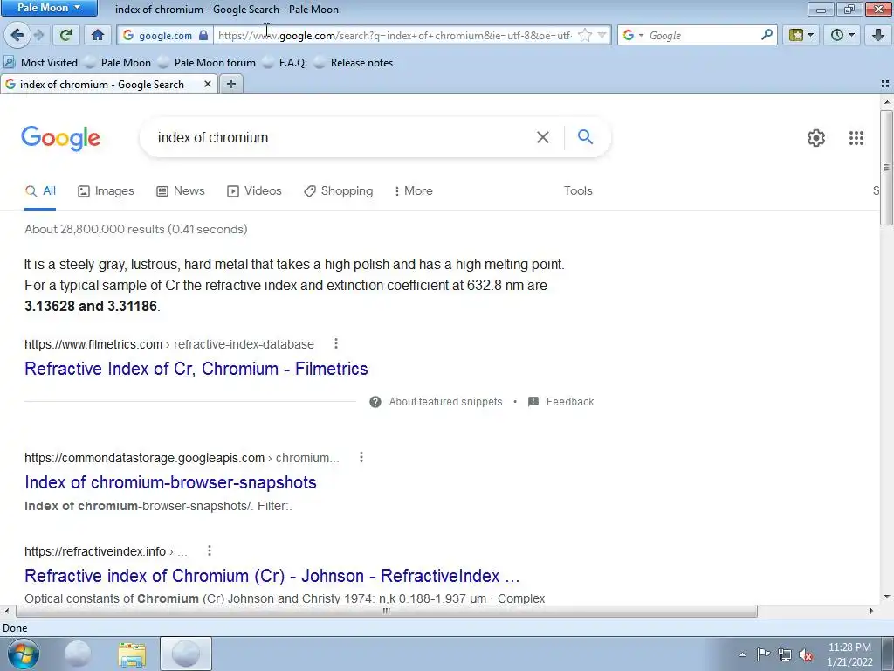Open Refractive Index of Cr, Chromium - Filmetrics
This screenshot has height=671, width=894.
(x=196, y=369)
